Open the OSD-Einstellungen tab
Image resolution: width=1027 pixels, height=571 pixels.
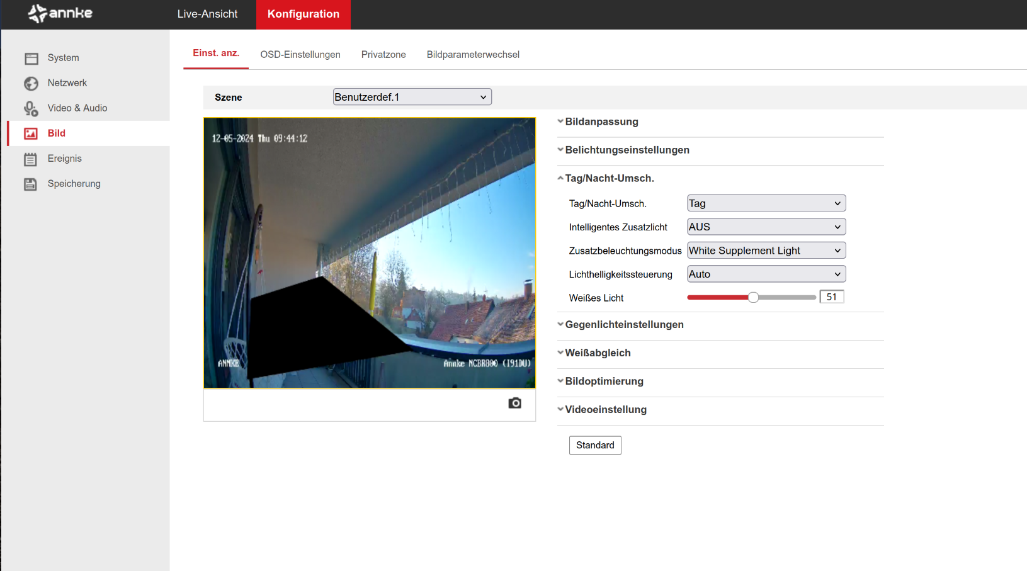tap(300, 55)
